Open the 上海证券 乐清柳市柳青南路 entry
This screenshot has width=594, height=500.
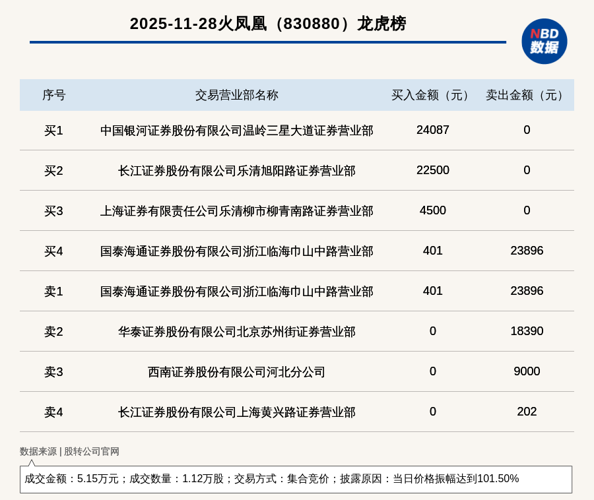(236, 211)
